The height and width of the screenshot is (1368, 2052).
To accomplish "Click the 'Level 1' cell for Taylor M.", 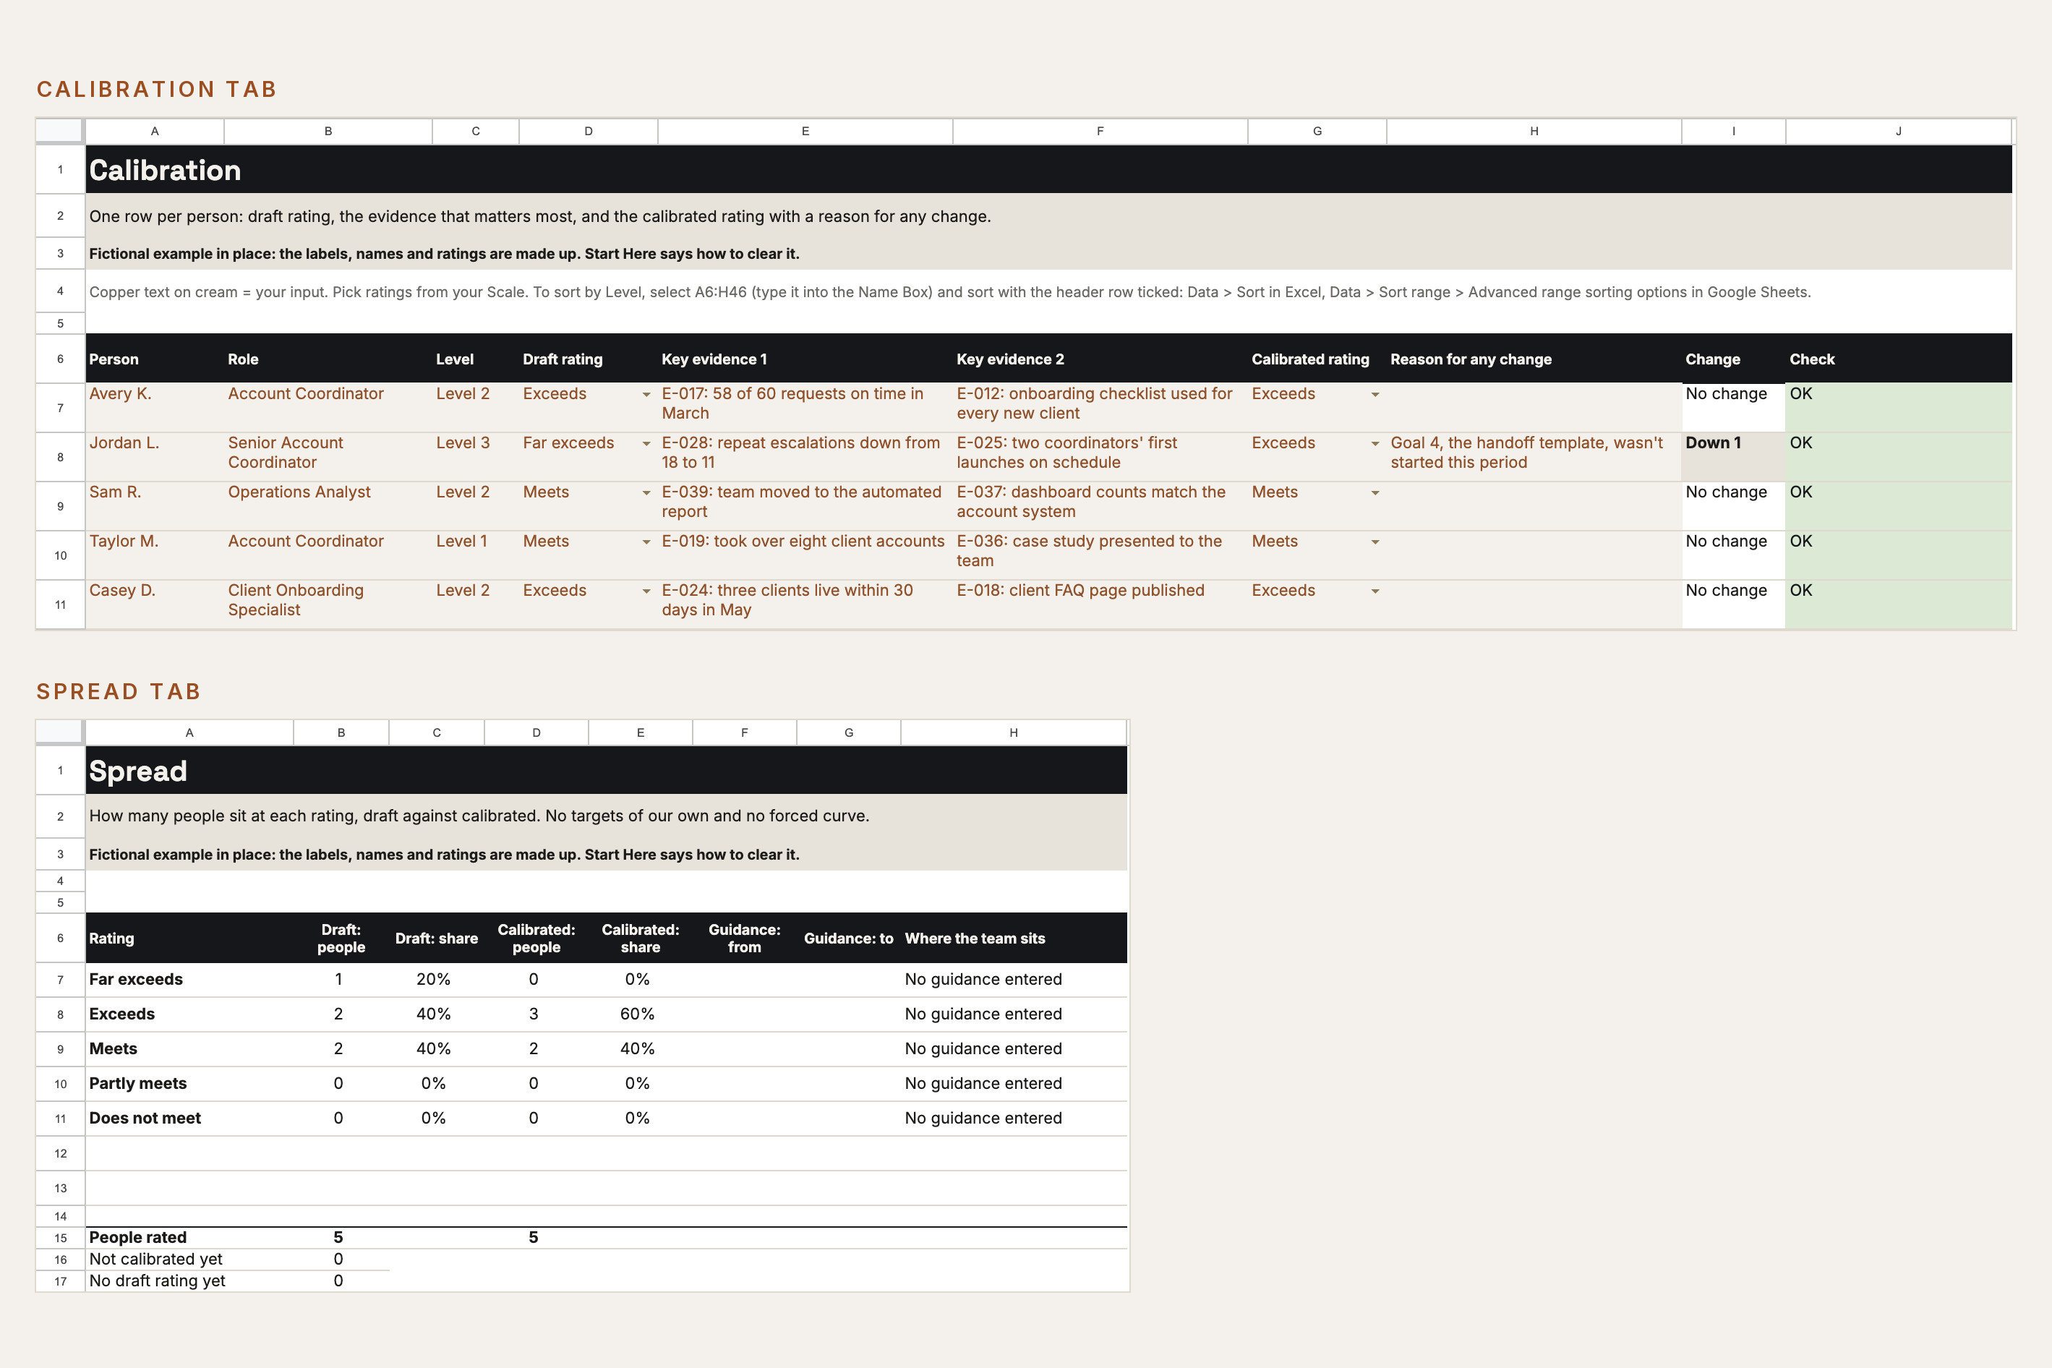I will coord(476,555).
